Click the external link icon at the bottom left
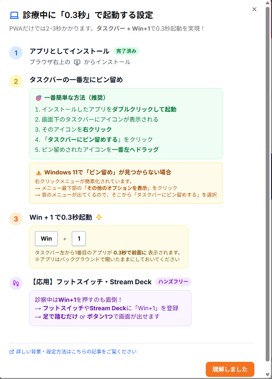 point(12,352)
